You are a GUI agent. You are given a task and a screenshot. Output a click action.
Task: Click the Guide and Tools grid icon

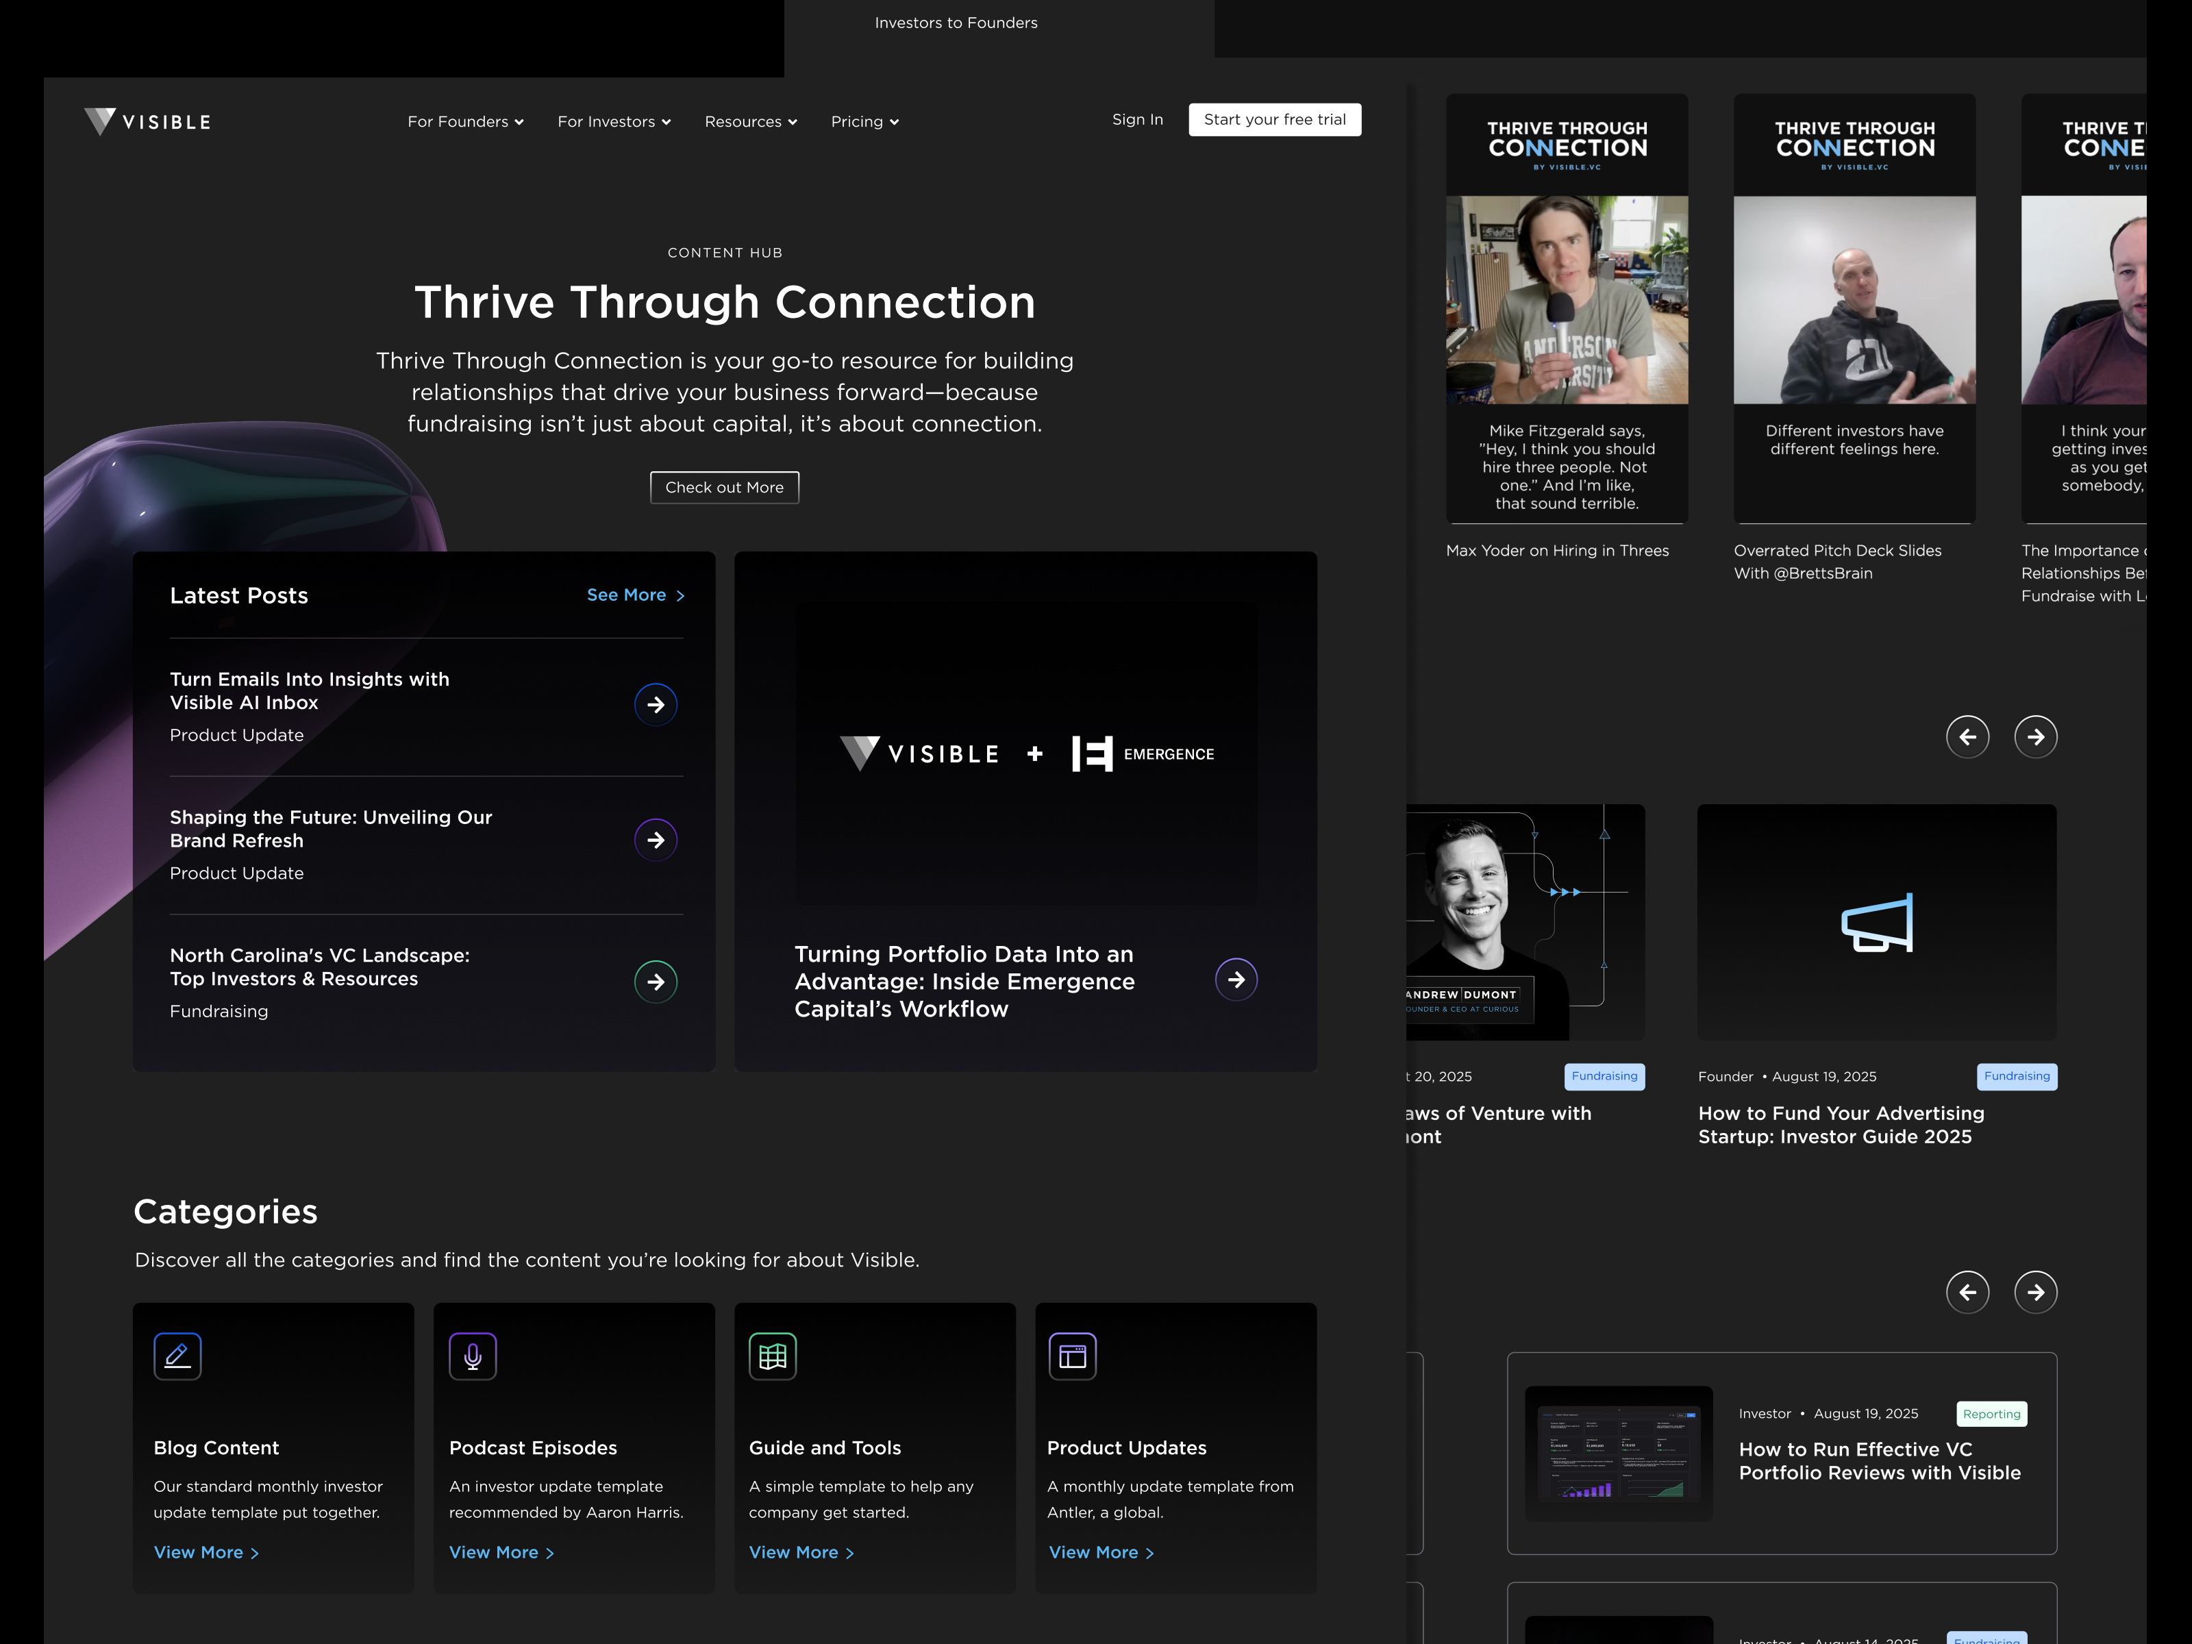click(772, 1356)
